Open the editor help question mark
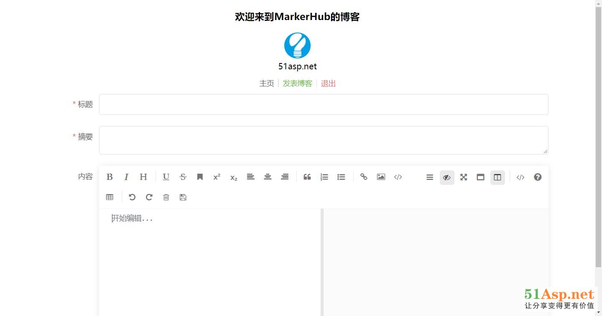Screen dimensions: 602x316 tap(538, 177)
